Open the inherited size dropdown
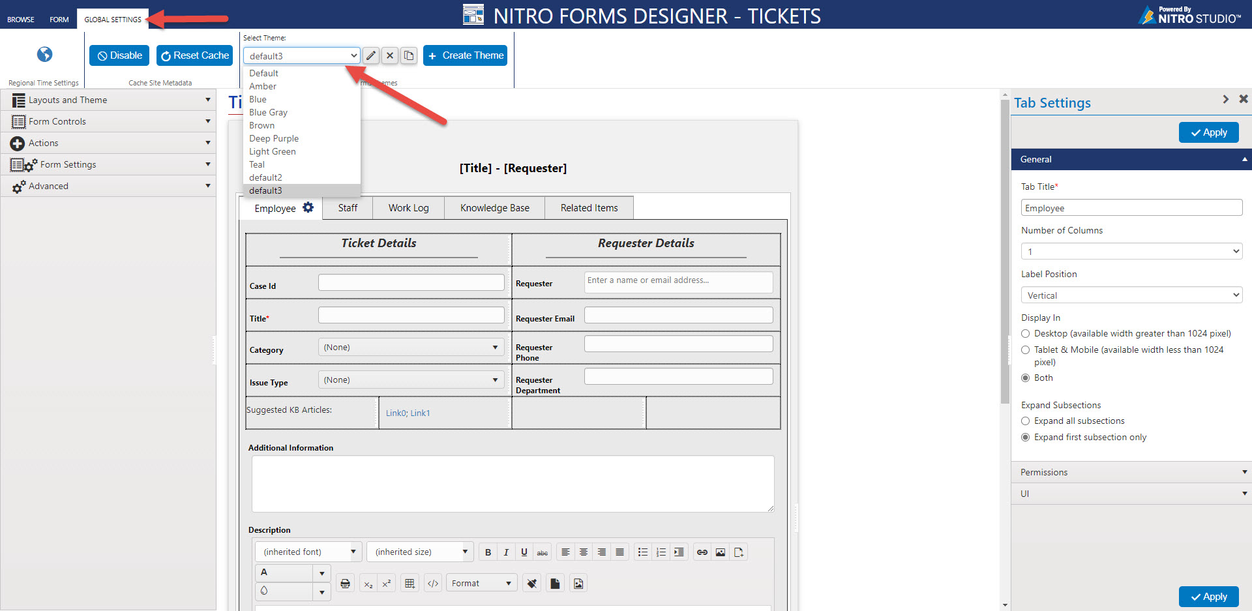This screenshot has width=1252, height=611. (x=420, y=552)
